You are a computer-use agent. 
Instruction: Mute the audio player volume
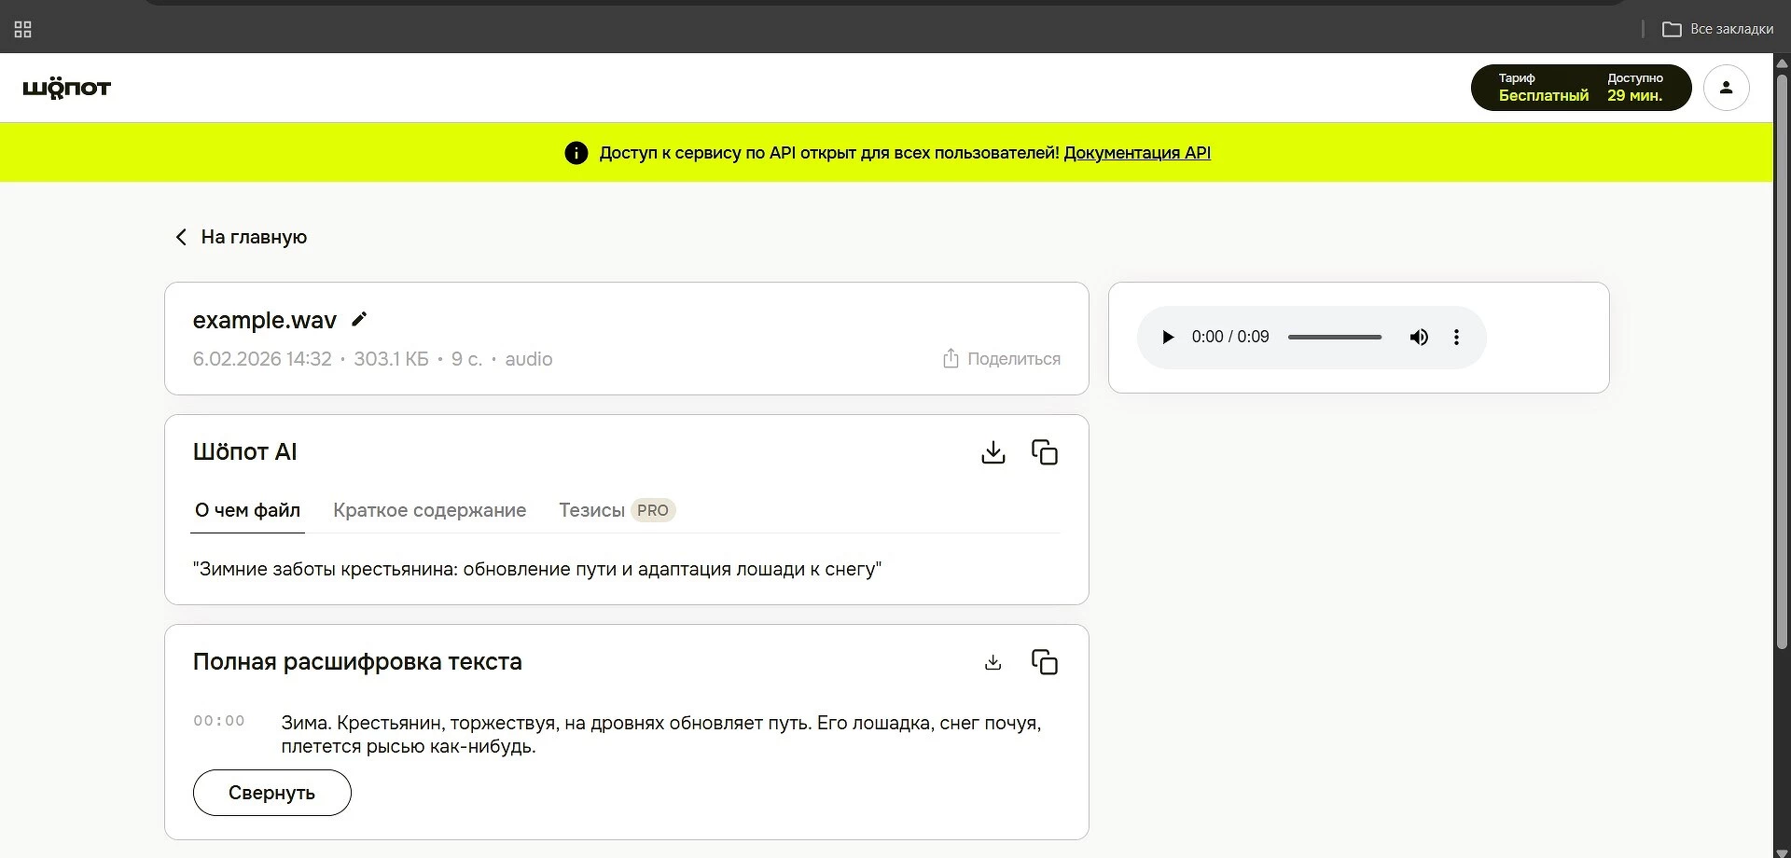[x=1418, y=338]
